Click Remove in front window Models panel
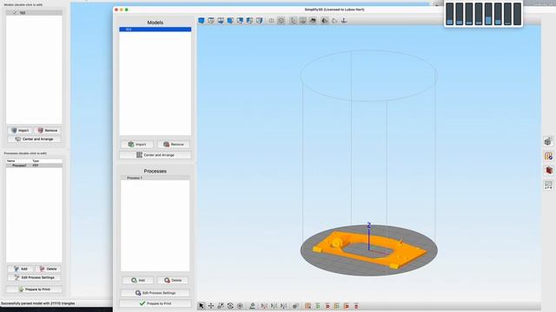Screen dimensions: 556x312 point(174,144)
